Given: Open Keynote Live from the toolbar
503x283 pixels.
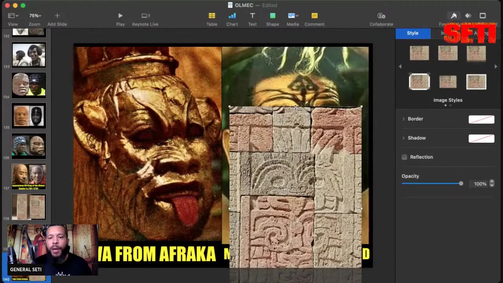Looking at the screenshot, I should coord(145,16).
